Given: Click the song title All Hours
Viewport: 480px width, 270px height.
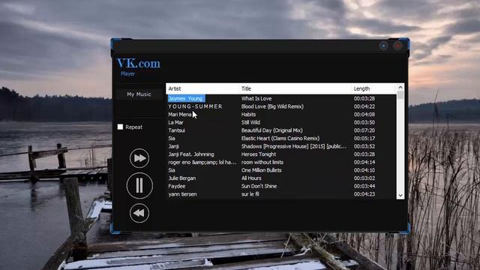Looking at the screenshot, I should click(251, 178).
